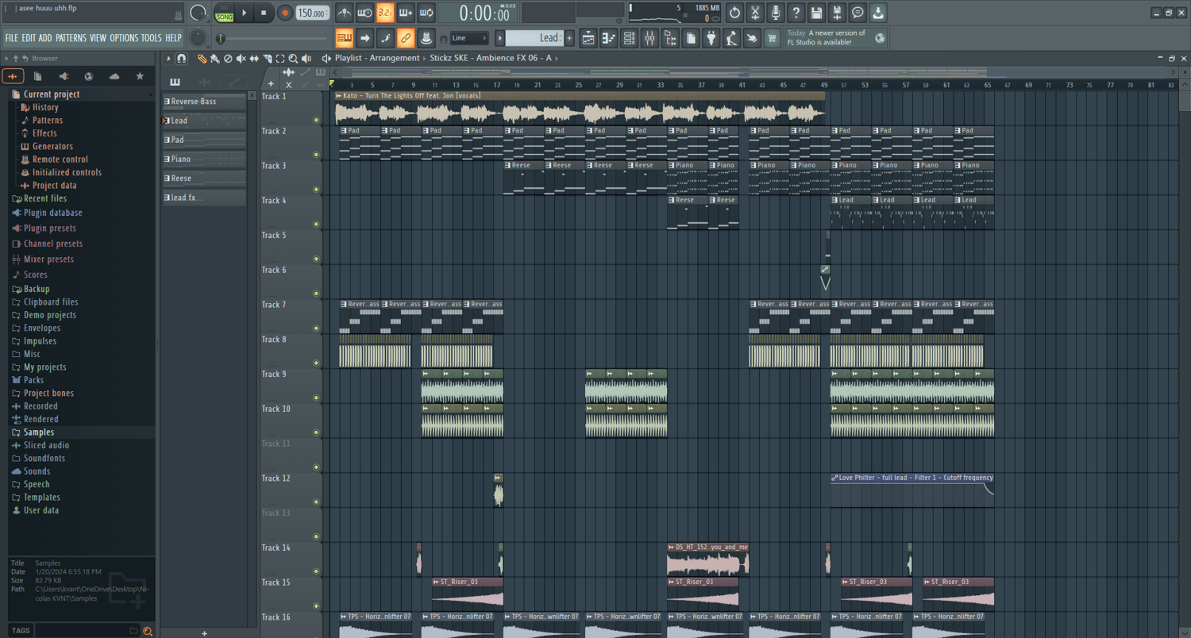The height and width of the screenshot is (638, 1191).
Task: Toggle the 3-2-1 countdown before recording
Action: point(385,13)
